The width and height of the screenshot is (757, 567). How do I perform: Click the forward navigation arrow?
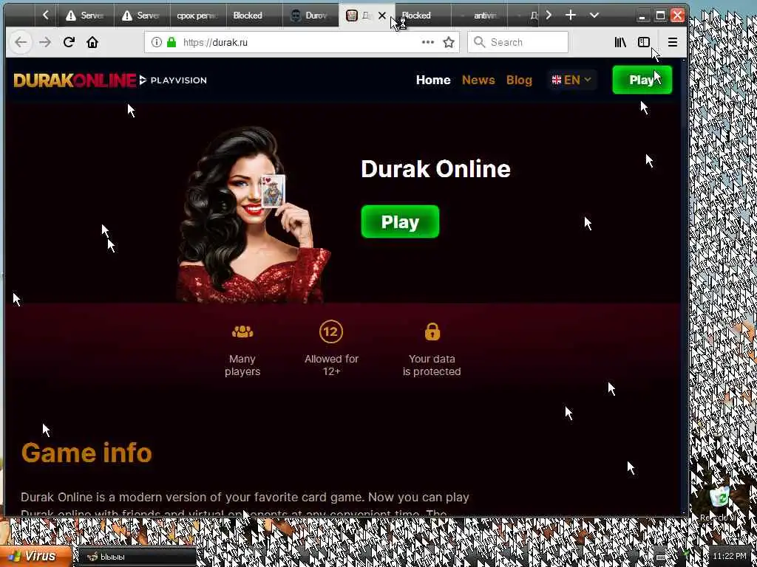[x=45, y=42]
